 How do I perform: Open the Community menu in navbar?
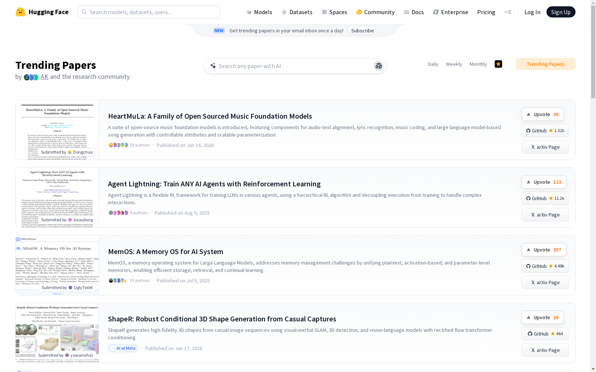375,12
